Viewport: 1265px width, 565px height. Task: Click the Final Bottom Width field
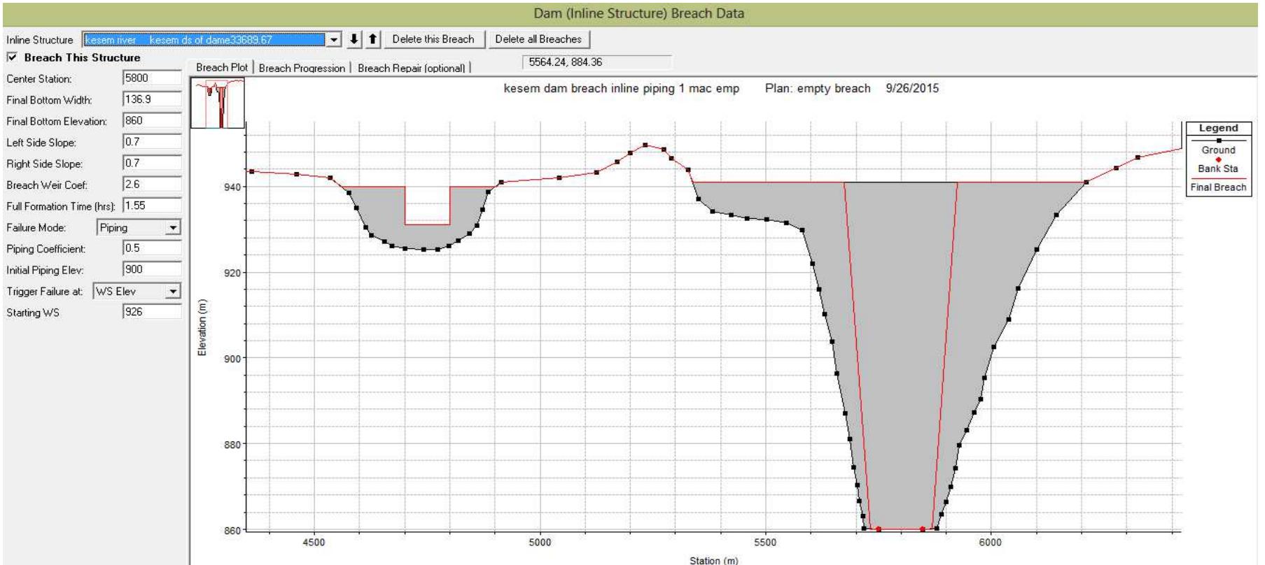(152, 99)
